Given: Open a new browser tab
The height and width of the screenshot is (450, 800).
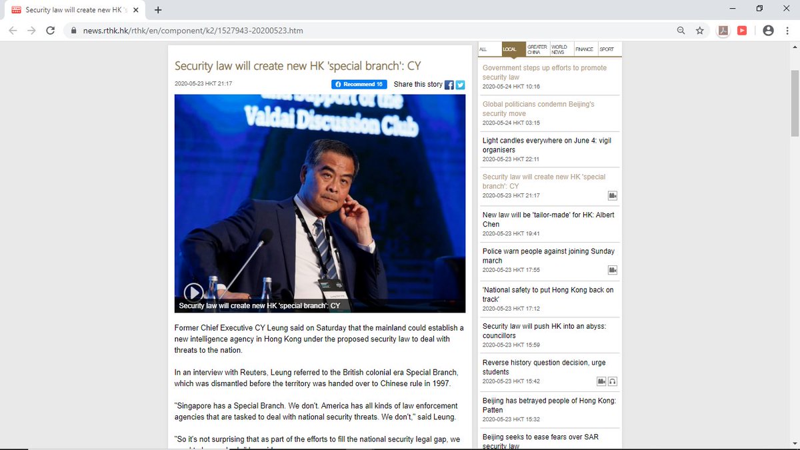Looking at the screenshot, I should tap(158, 10).
